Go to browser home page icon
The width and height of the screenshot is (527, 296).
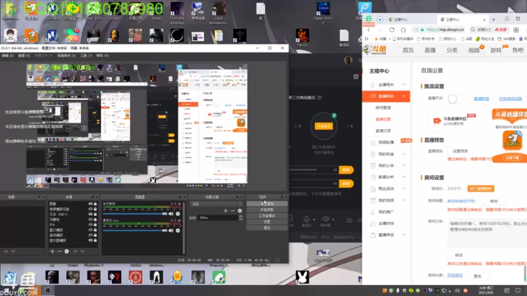(403, 30)
